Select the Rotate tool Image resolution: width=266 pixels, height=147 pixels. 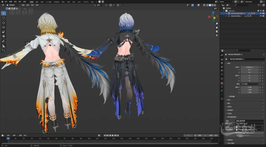4,27
